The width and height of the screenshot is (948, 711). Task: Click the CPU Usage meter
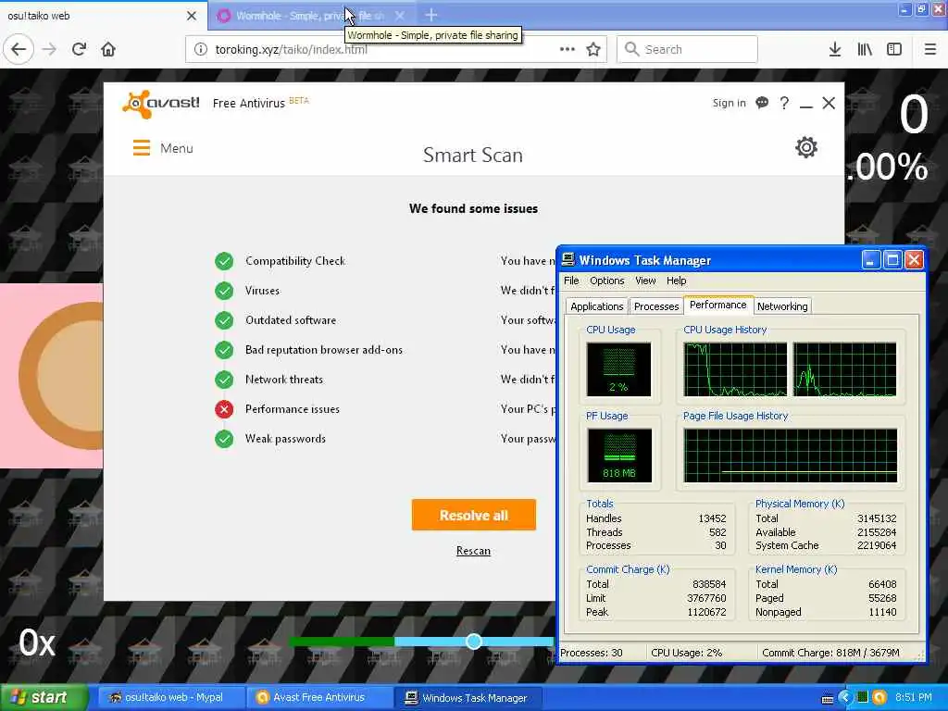(x=618, y=369)
